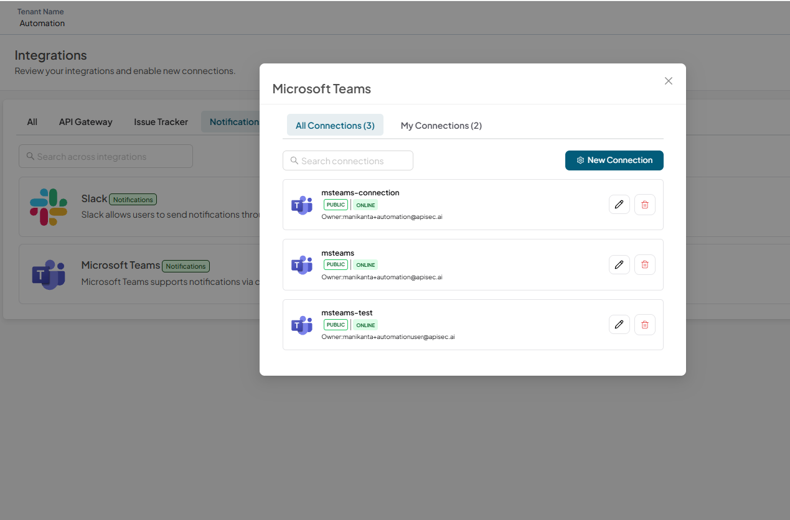This screenshot has width=790, height=520.
Task: Click the PUBLIC badge on msteams-test
Action: (336, 325)
